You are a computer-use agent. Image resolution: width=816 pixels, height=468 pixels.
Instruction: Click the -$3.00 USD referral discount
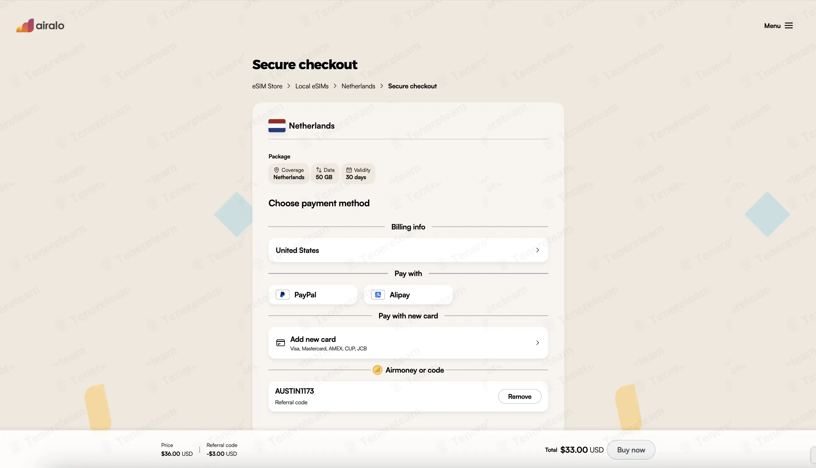tap(222, 454)
